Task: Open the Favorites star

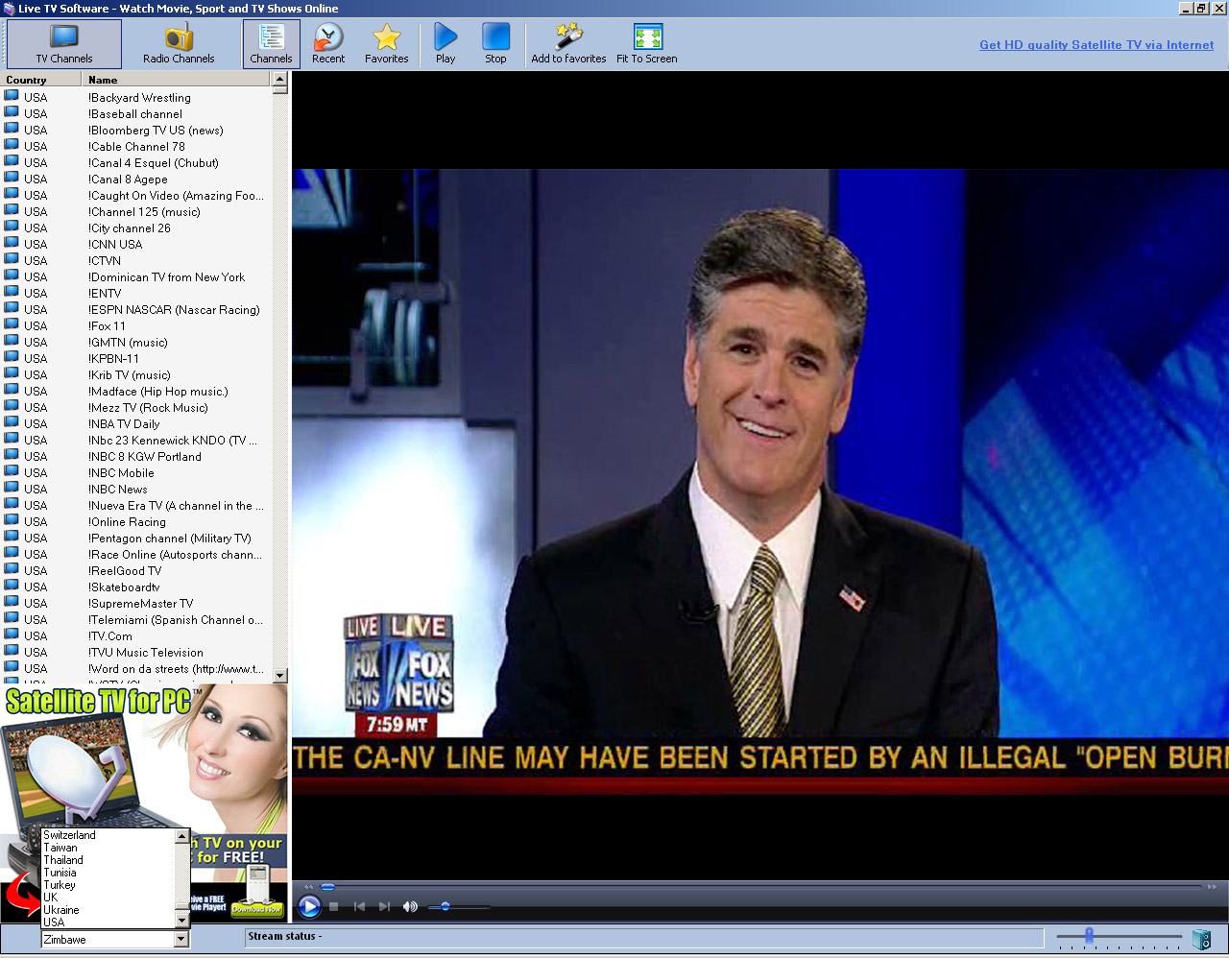Action: tap(387, 44)
